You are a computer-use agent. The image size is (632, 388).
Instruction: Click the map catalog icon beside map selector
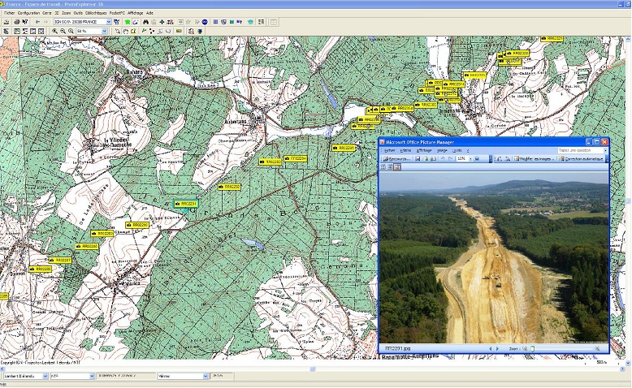[x=116, y=22]
